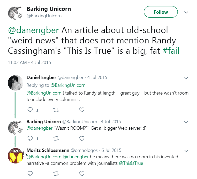Open the #fail hashtag link

click(x=171, y=51)
